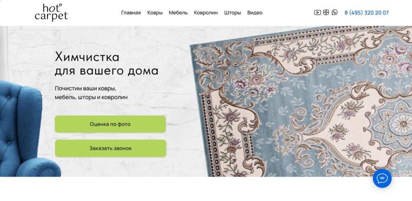Open the blue live chat bubble
The height and width of the screenshot is (201, 412).
pos(382,178)
